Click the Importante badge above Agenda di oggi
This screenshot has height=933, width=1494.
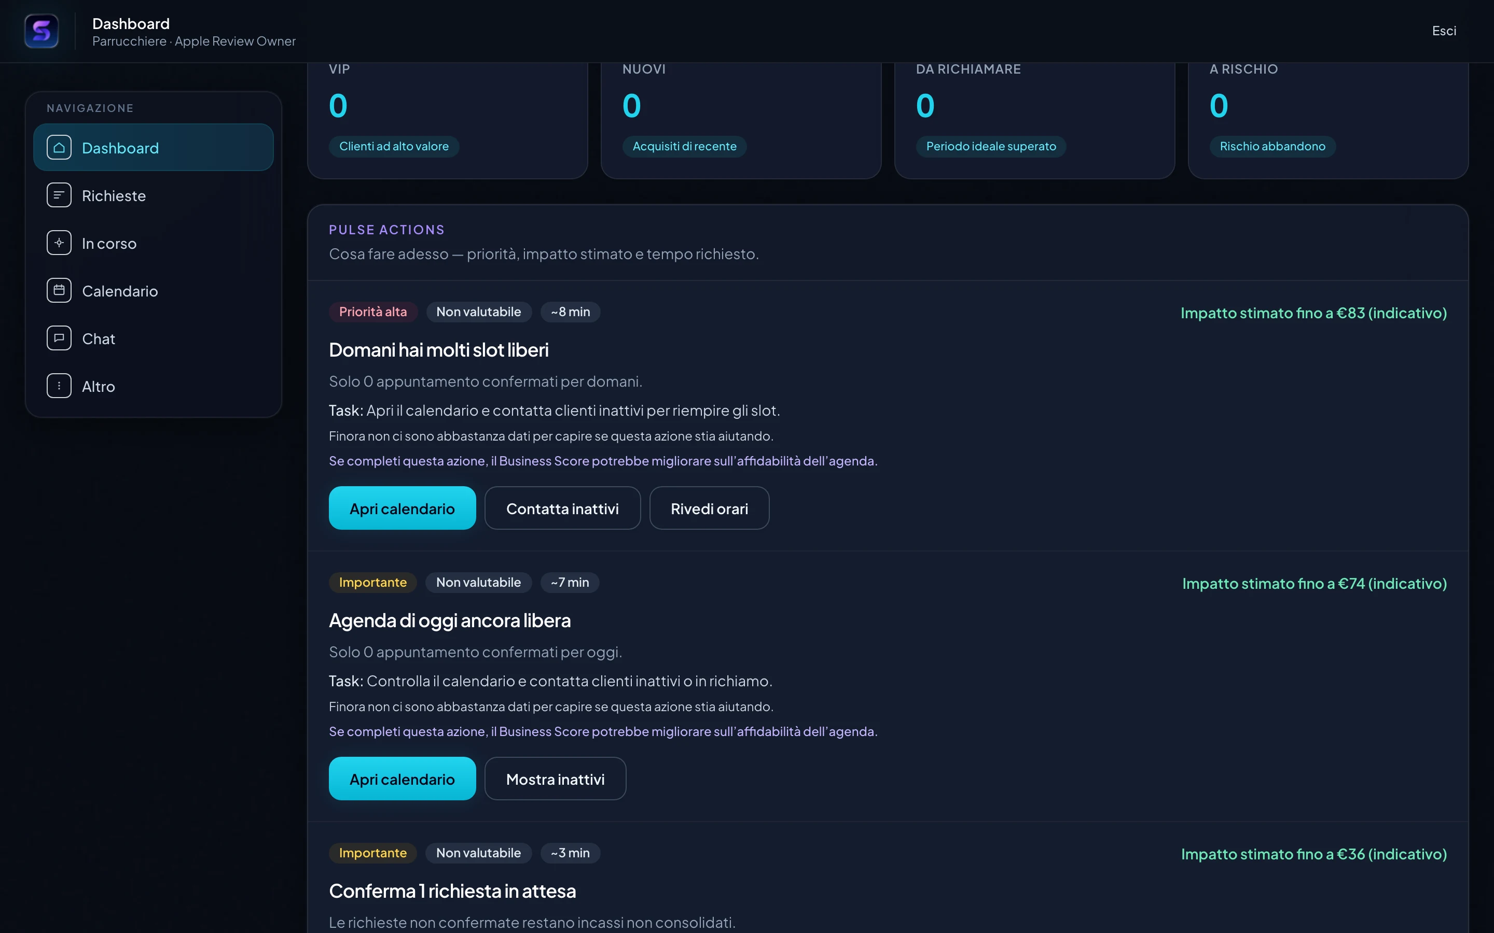point(373,583)
